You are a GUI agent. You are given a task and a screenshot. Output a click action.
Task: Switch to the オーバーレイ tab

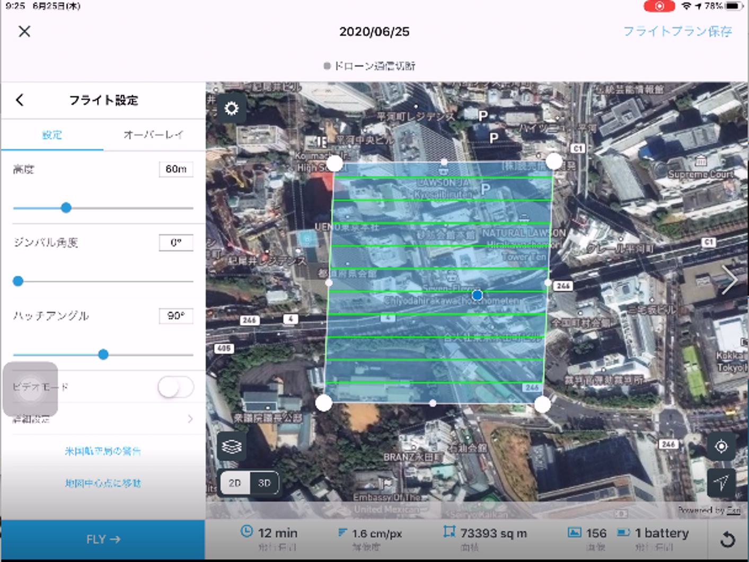pos(154,135)
